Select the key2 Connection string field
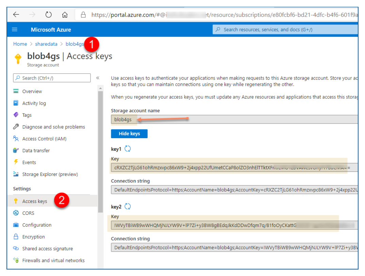365x276 pixels. point(234,247)
